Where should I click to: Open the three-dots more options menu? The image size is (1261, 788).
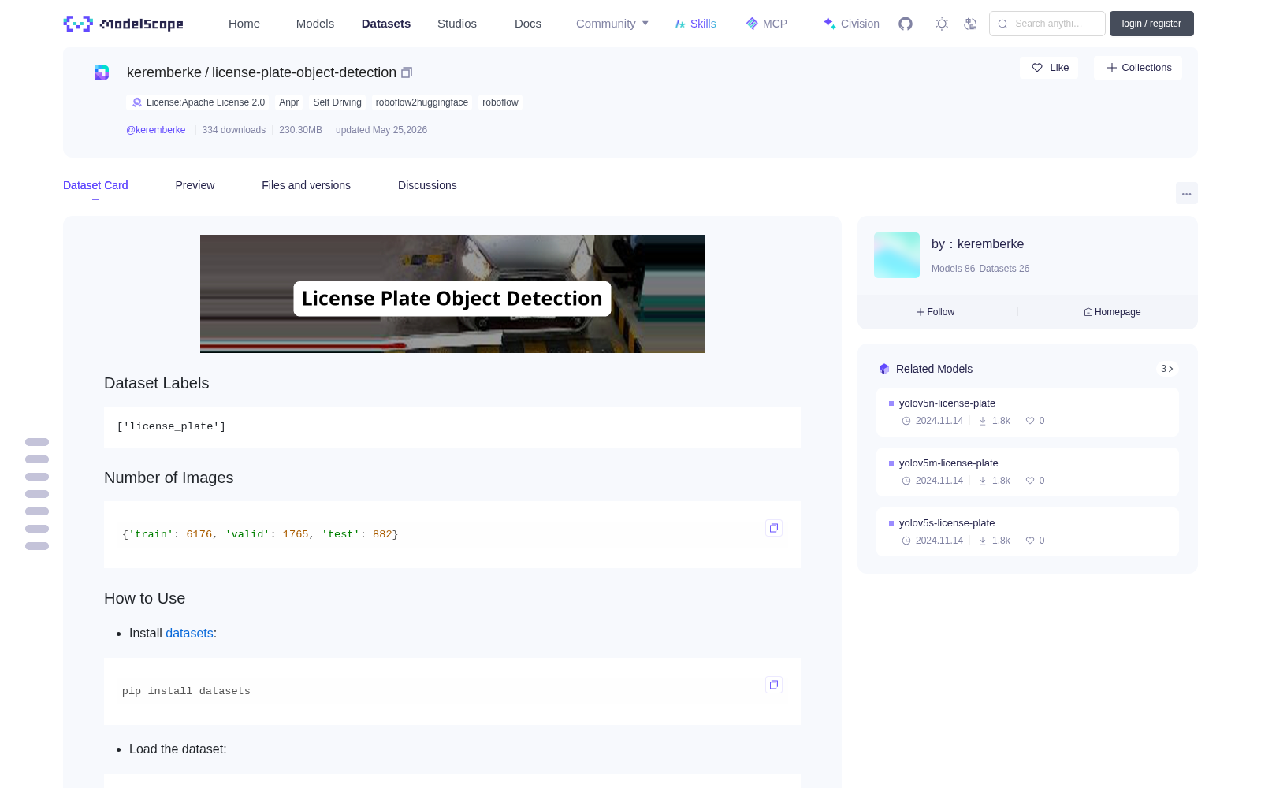[1186, 193]
